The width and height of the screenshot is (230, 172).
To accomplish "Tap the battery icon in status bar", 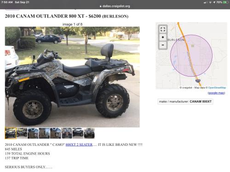I will coord(226,2).
